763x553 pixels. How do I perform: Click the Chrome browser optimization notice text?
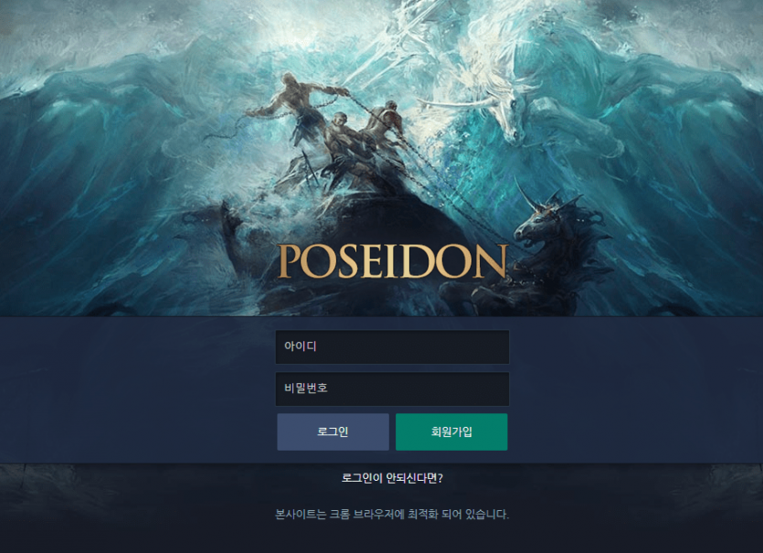392,514
